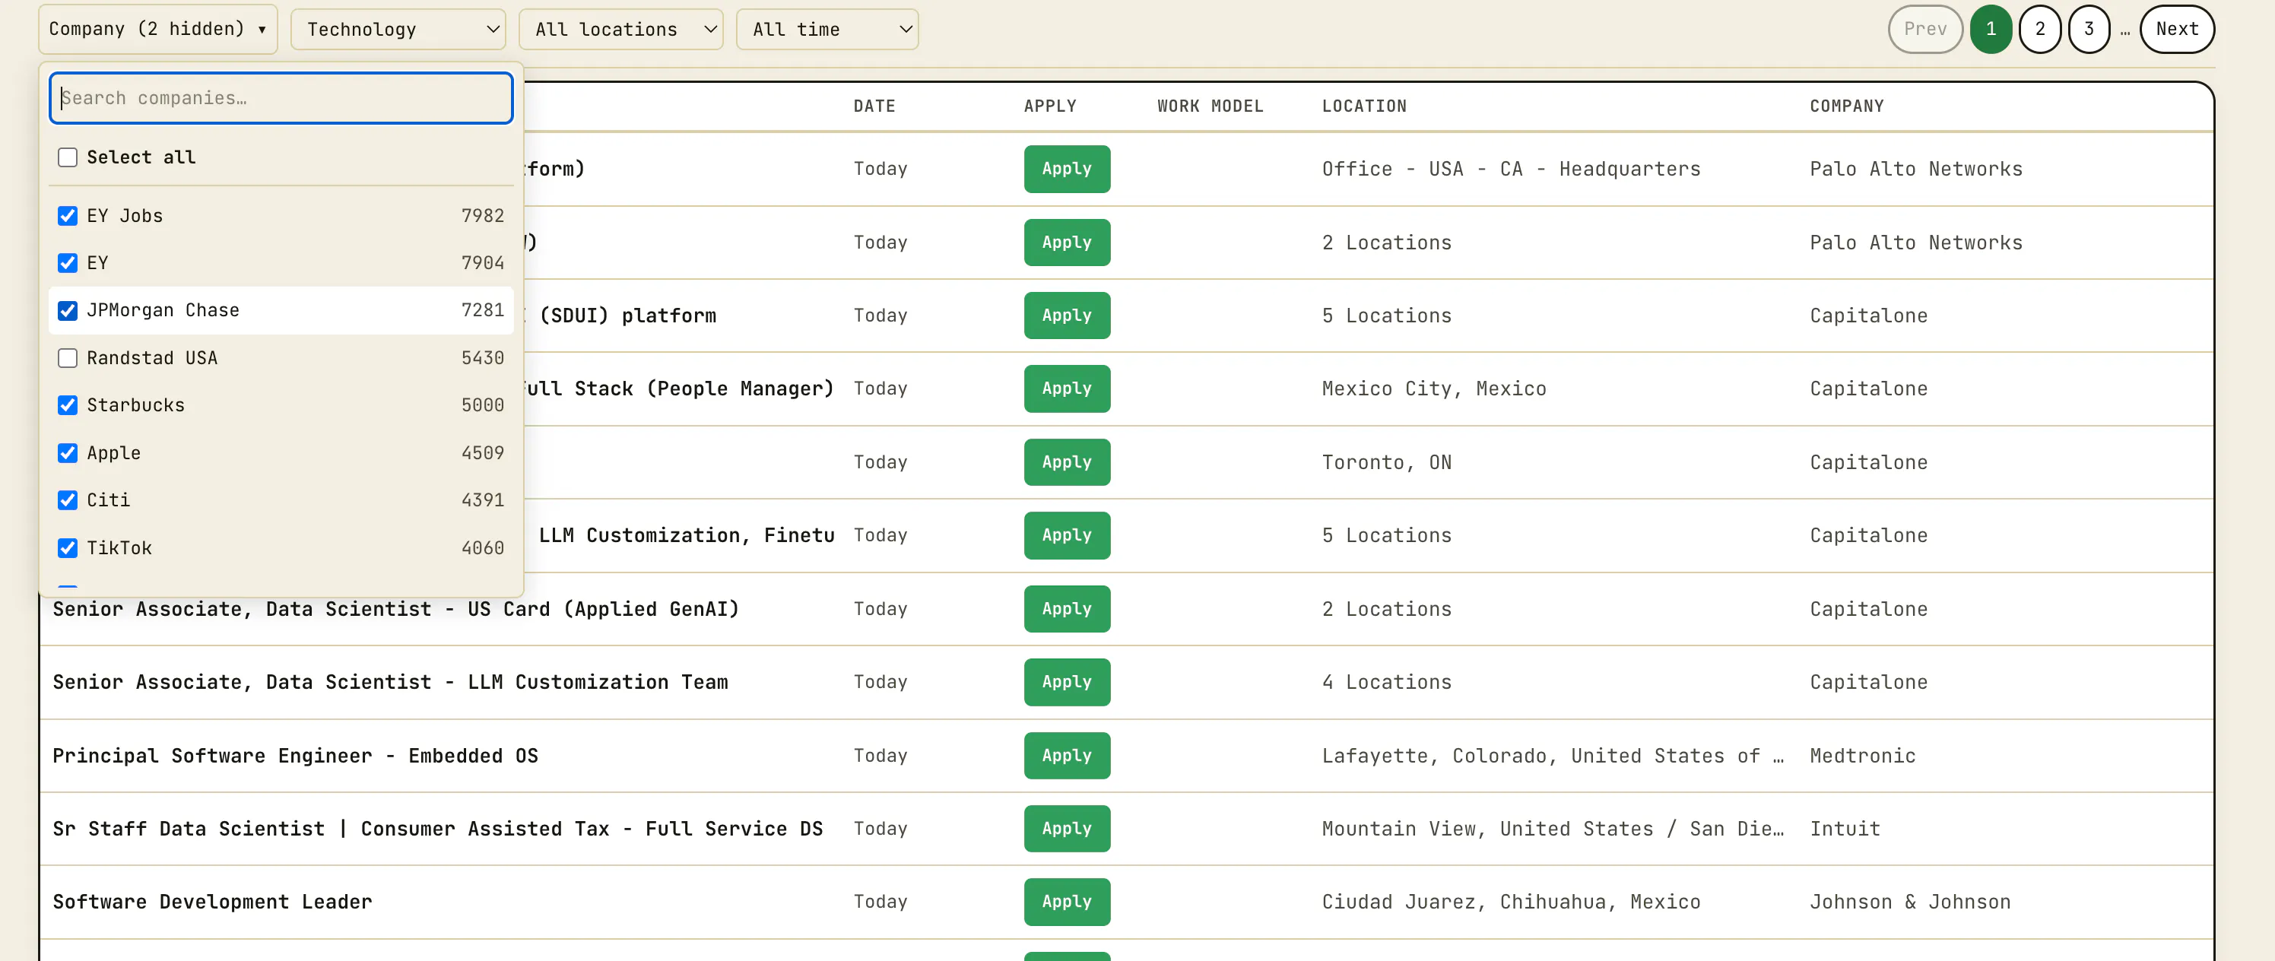2275x961 pixels.
Task: Click the Toronto, ON location
Action: tap(1387, 462)
